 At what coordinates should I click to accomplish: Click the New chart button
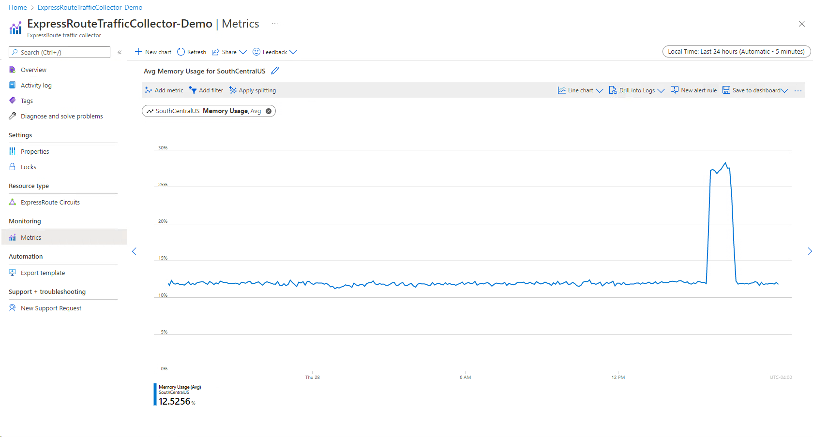(153, 52)
